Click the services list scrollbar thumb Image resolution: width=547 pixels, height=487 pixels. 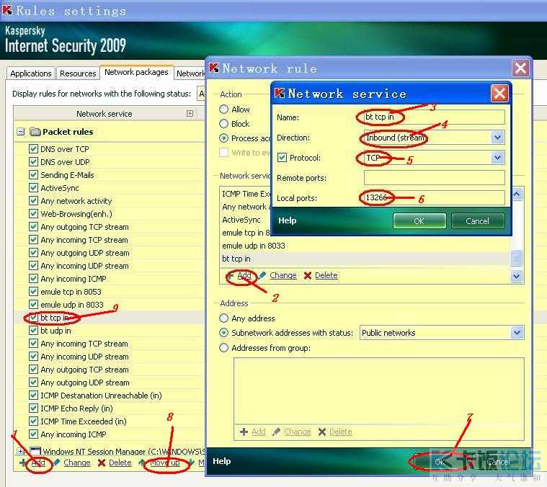click(x=517, y=258)
